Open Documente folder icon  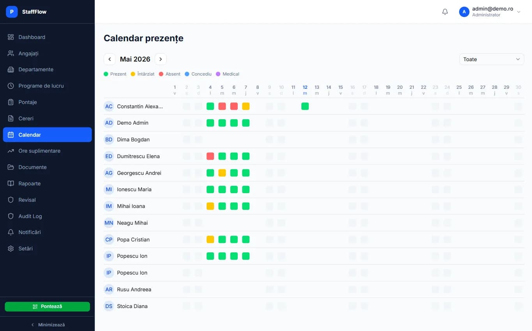[11, 167]
